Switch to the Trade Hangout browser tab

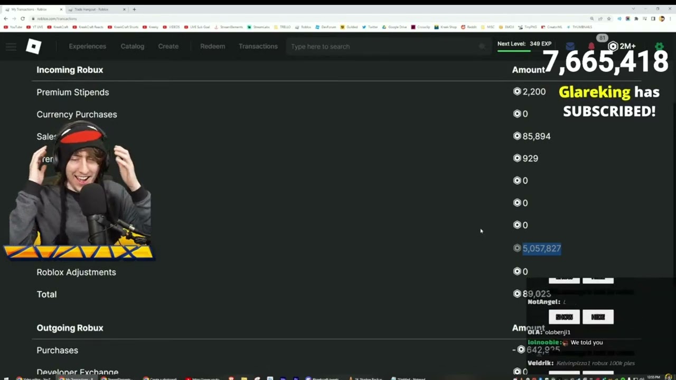click(x=96, y=9)
